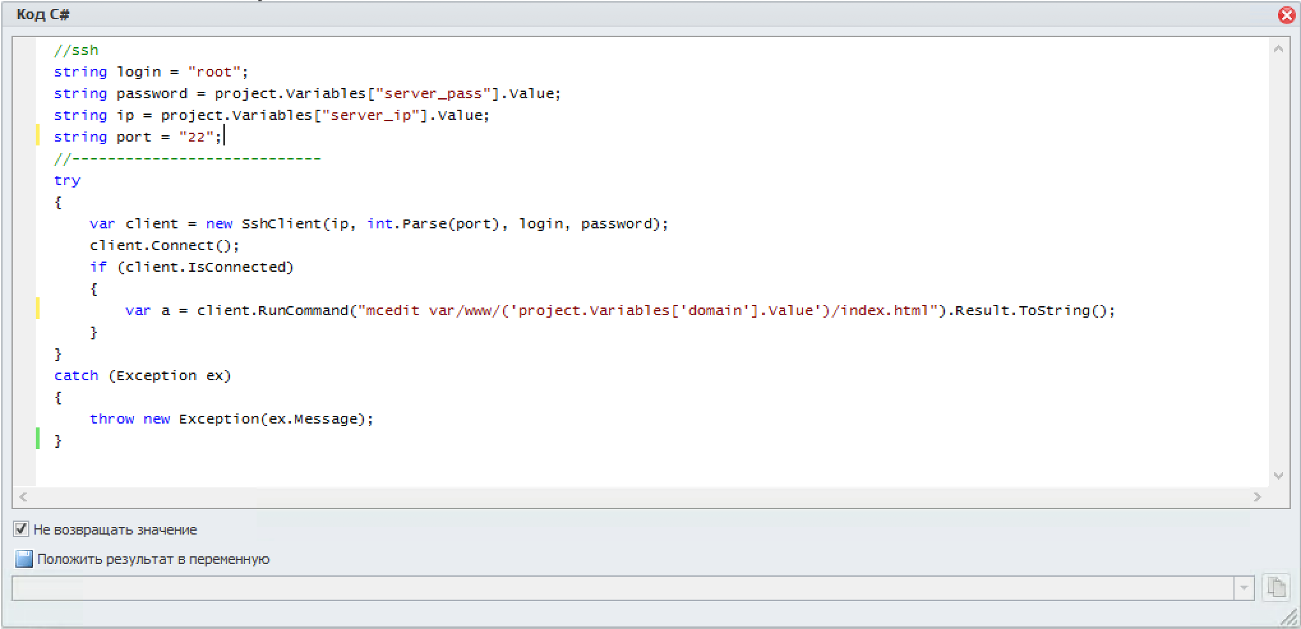Click 'SshClient' in the client declaration
1301x629 pixels.
[282, 224]
